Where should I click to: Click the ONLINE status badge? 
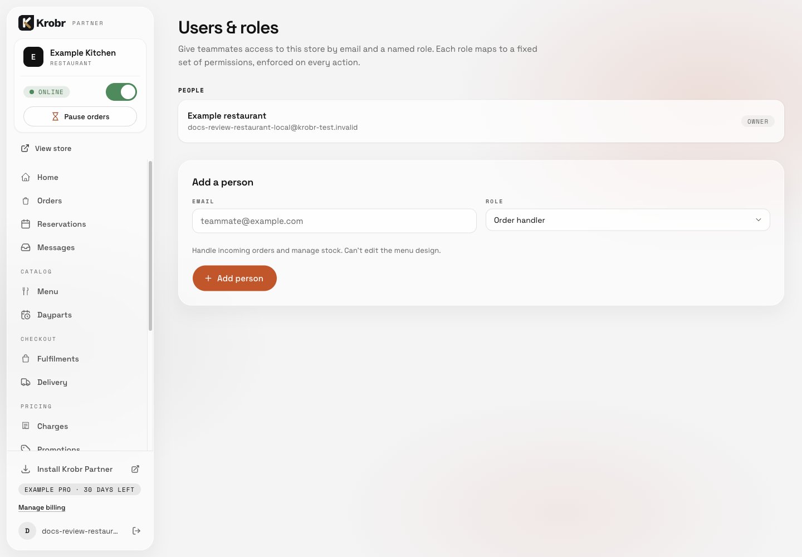coord(47,92)
